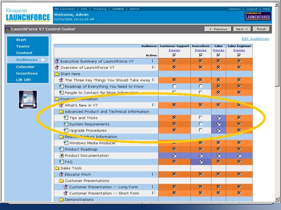Click flag icon on What's New in V7 row
Viewport: 281px width, 210px height.
click(153, 105)
